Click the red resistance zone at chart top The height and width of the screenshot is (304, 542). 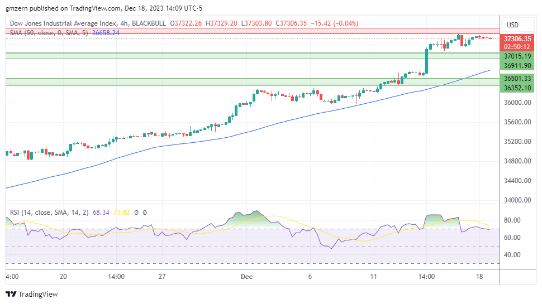253,31
